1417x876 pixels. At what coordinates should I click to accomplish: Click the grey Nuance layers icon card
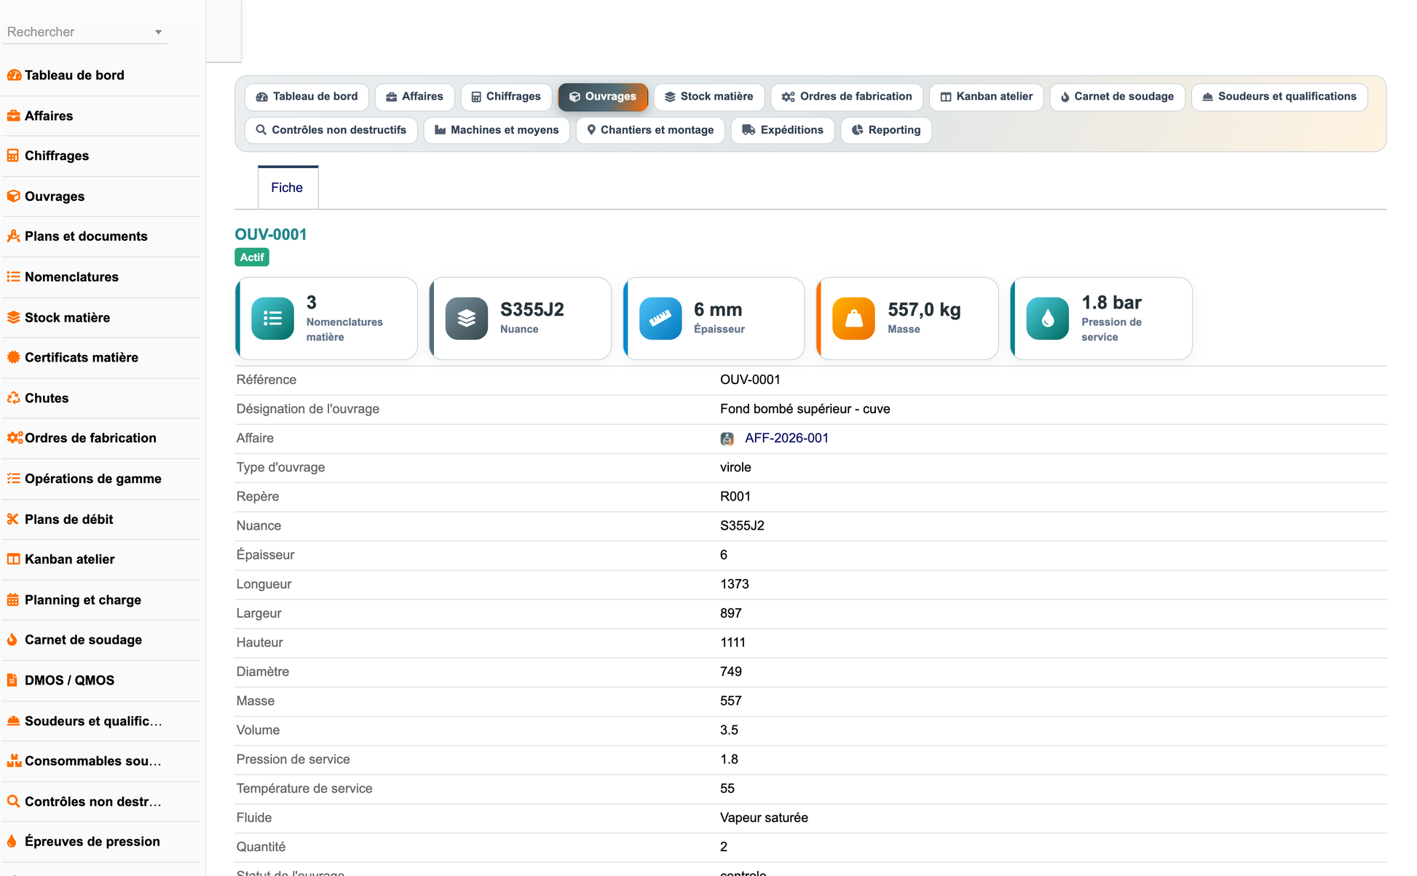(467, 319)
